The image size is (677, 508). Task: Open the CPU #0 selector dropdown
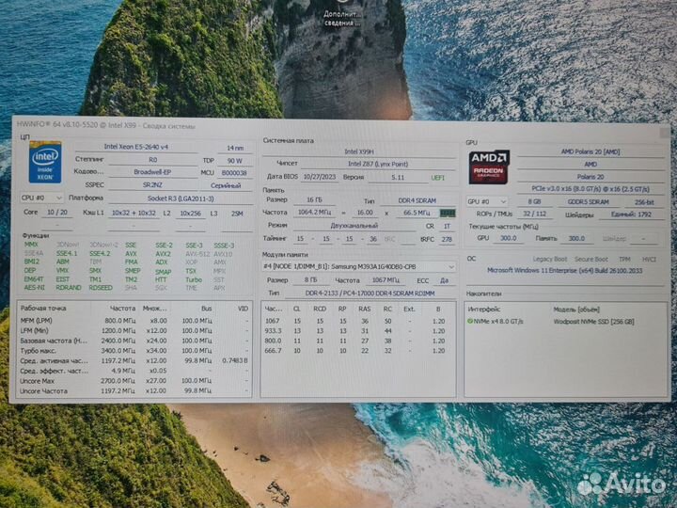[41, 198]
